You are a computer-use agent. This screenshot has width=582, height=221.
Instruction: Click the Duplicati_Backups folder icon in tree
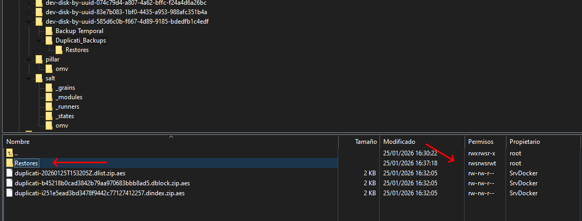click(49, 40)
